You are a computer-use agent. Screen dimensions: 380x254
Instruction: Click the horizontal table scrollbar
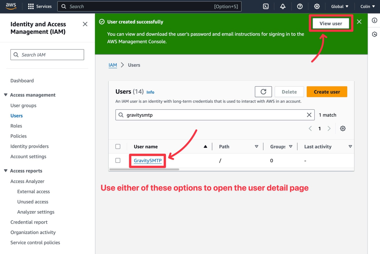(144, 169)
